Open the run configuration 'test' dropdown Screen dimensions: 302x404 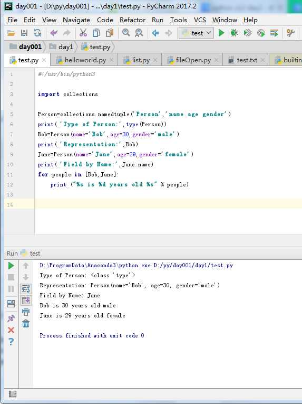pyautogui.click(x=196, y=33)
